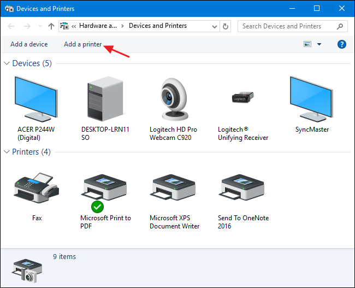355x288 pixels.
Task: Open the view options dropdown arrow
Action: point(319,44)
